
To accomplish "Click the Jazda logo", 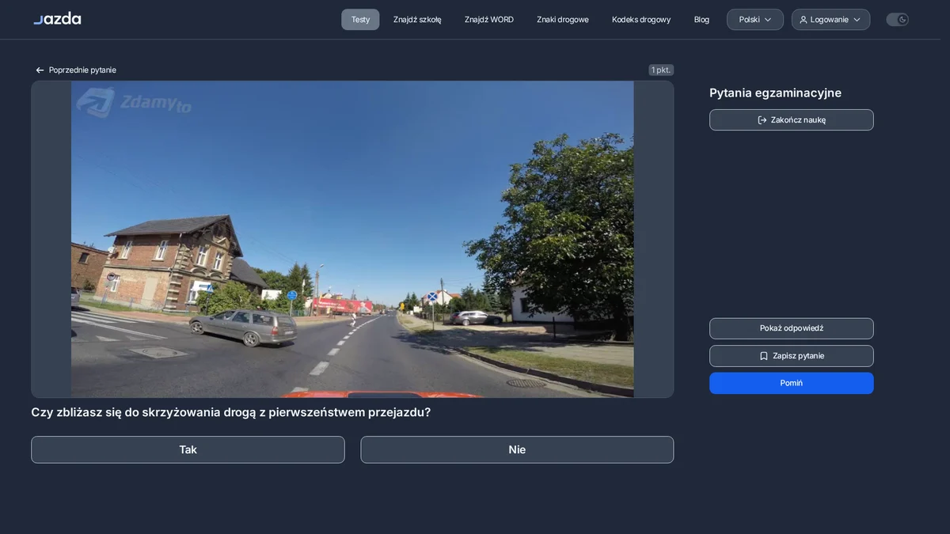I will point(57,19).
